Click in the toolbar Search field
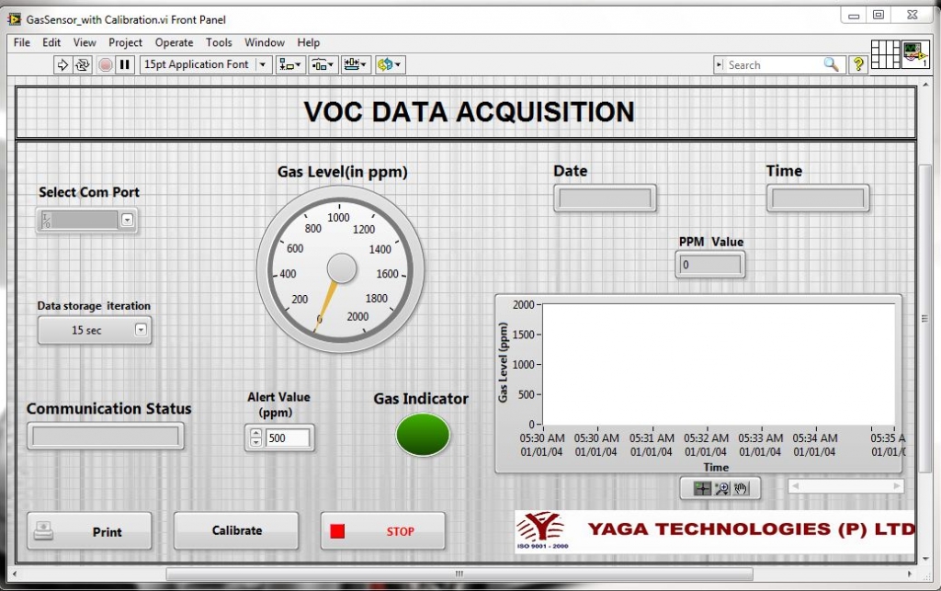941x591 pixels. click(x=772, y=64)
